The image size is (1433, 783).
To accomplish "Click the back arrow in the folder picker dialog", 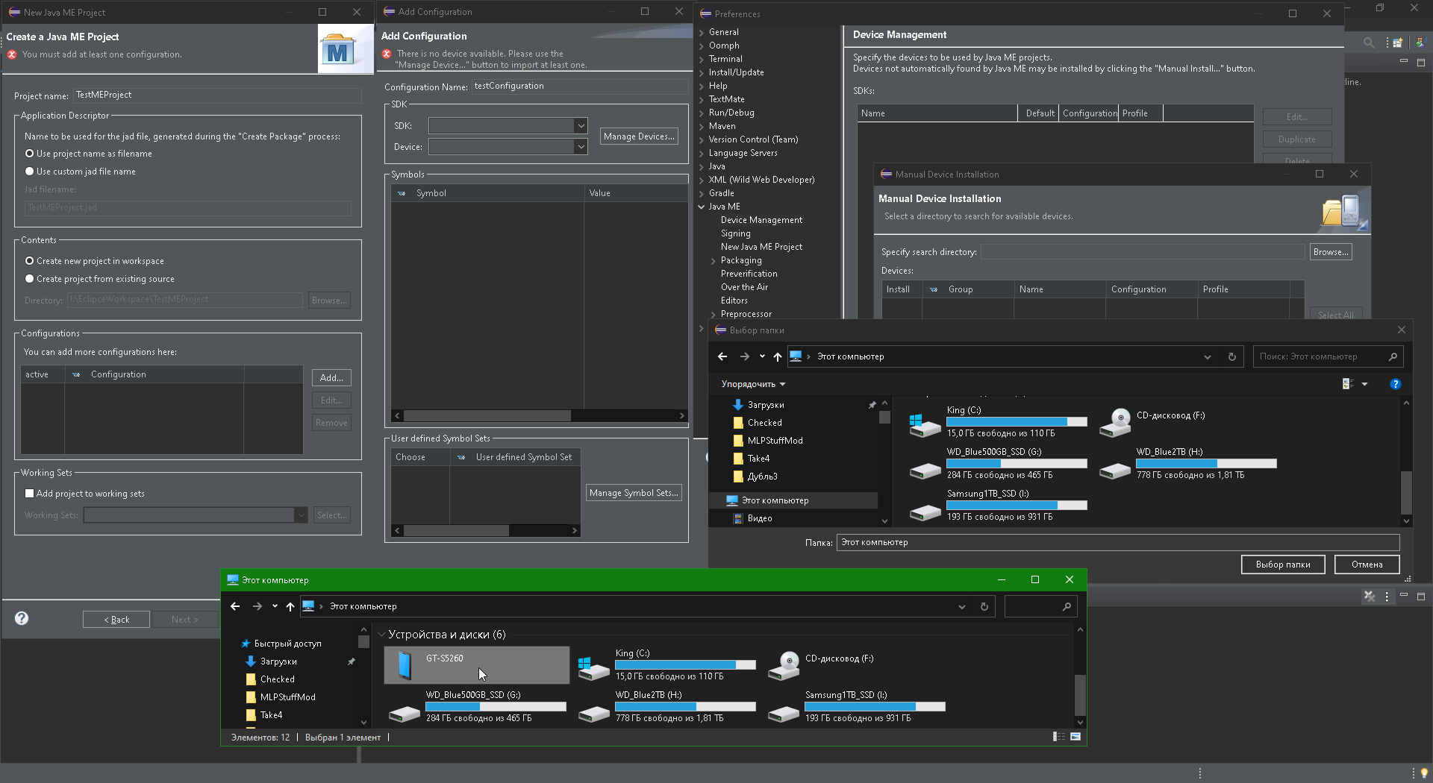I will click(722, 356).
